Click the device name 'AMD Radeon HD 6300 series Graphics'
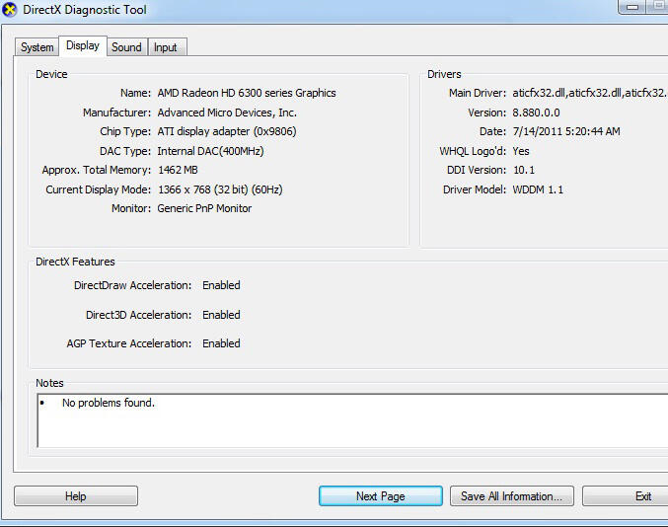Viewport: 668px width, 527px height. pos(247,93)
